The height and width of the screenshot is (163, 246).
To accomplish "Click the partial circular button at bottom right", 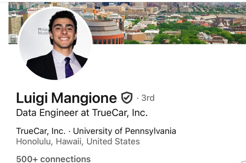I will point(244,162).
